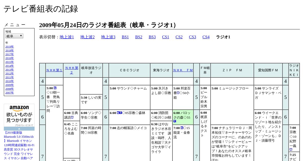Screen dimensions: 307x161
Task: Open the 2013年 year link
Action: coord(9,70)
